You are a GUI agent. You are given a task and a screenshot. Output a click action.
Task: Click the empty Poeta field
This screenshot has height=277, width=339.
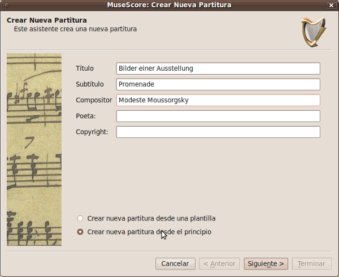click(218, 116)
